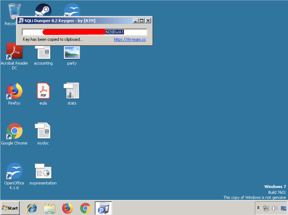The width and height of the screenshot is (288, 215).
Task: Launch Firefox from the taskbar
Action: 67,208
